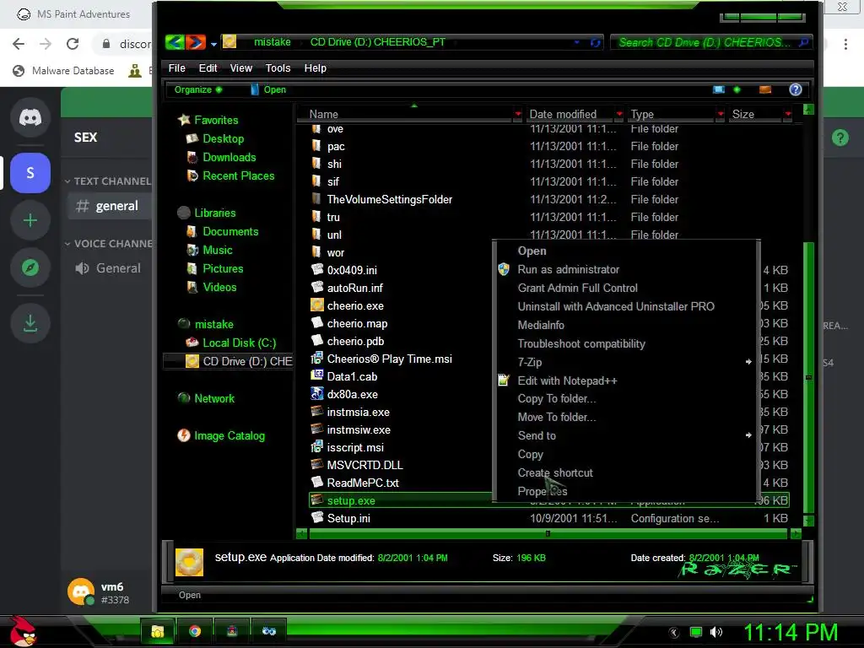864x648 pixels.
Task: Select the ReadMePC.txt file
Action: [363, 483]
